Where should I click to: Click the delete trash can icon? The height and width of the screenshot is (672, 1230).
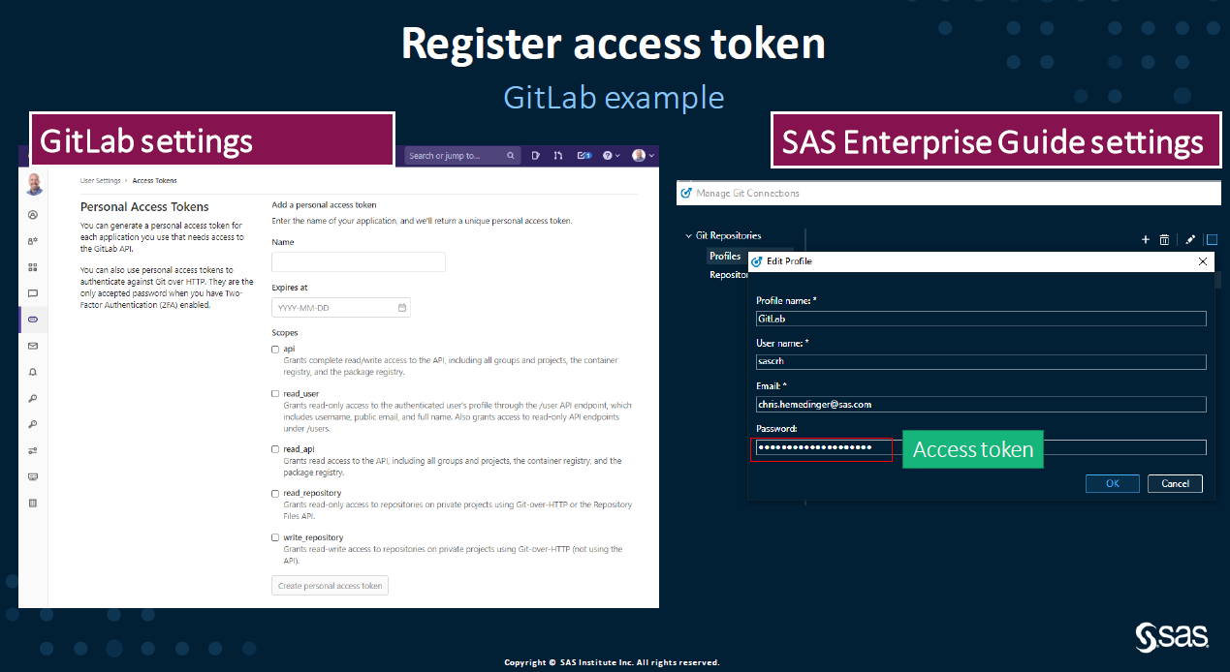(x=1164, y=240)
